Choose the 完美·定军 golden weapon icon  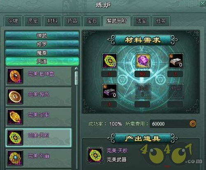(x=15, y=117)
